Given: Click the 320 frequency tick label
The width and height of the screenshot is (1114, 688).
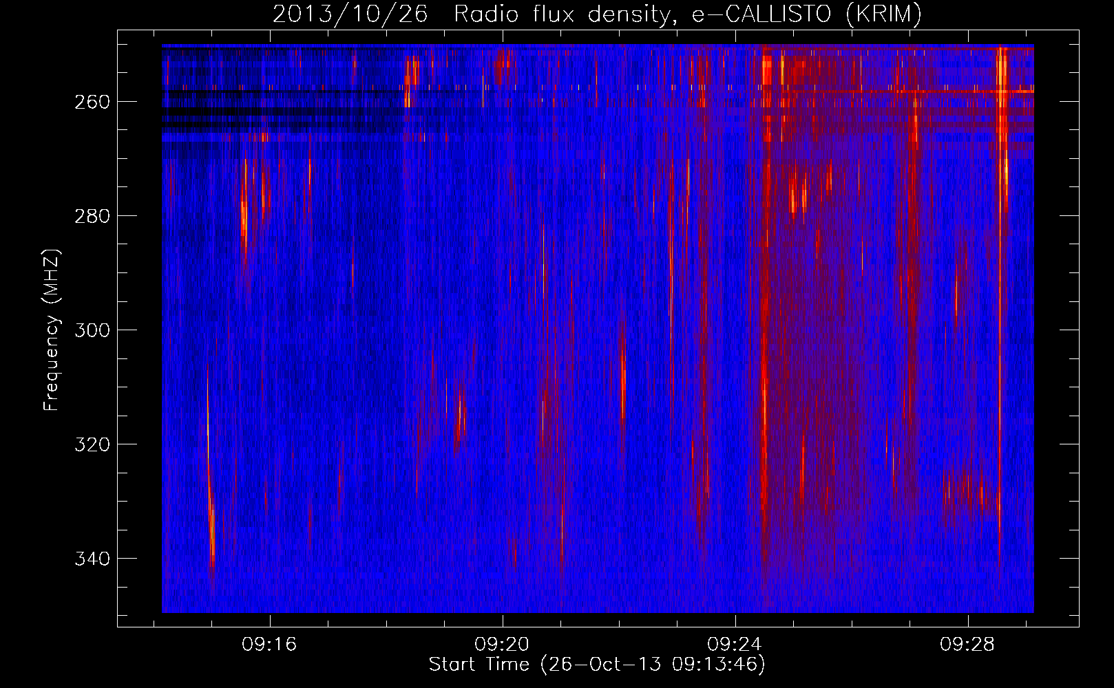Looking at the screenshot, I should pyautogui.click(x=92, y=444).
